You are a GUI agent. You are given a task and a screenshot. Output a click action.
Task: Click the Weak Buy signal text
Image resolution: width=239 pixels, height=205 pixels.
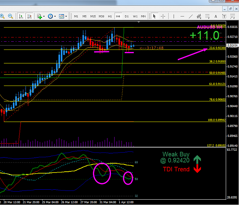[176, 155]
